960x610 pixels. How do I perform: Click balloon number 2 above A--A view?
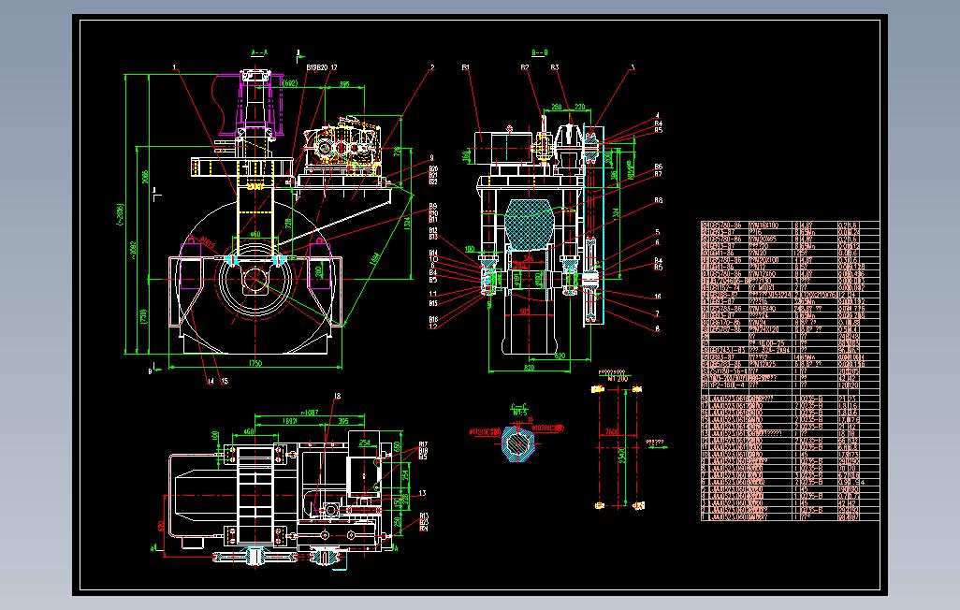point(432,67)
